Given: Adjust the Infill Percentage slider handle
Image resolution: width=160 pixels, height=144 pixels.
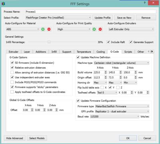Looking at the screenshot, I should [49, 42].
